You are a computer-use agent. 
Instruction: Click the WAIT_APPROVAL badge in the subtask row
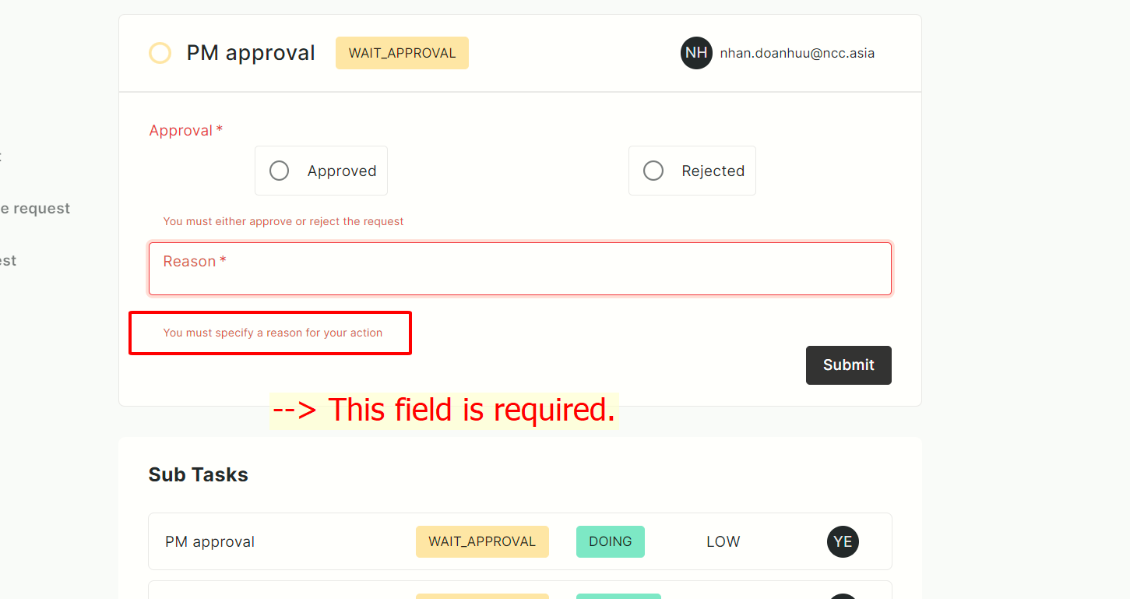coord(482,541)
